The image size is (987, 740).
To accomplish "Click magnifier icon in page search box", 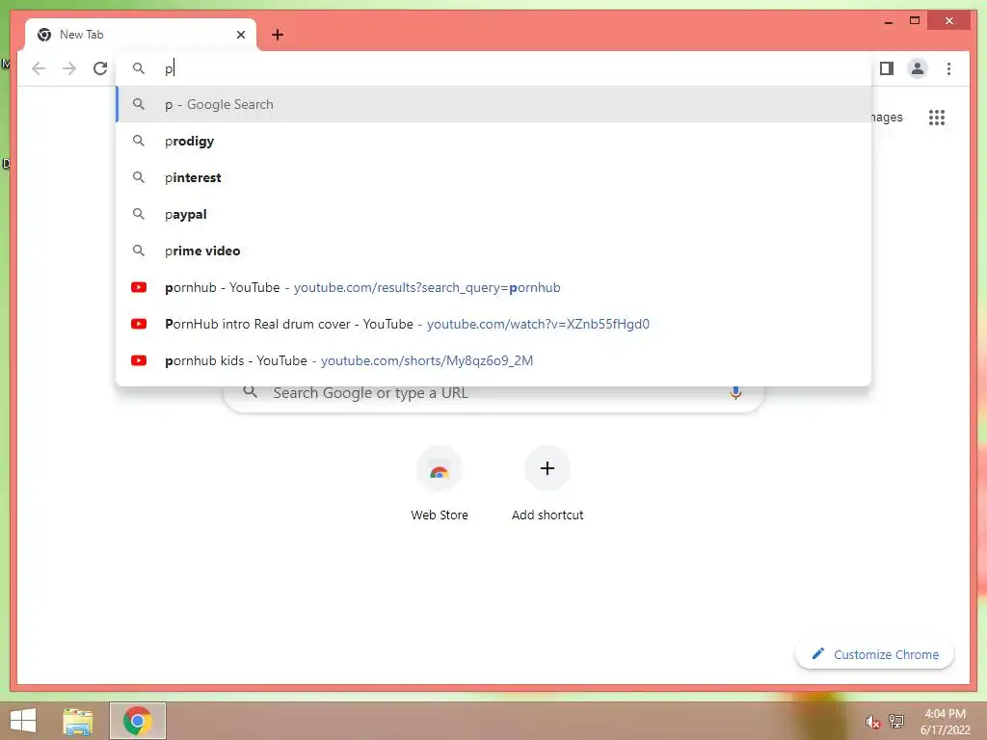I will [251, 392].
